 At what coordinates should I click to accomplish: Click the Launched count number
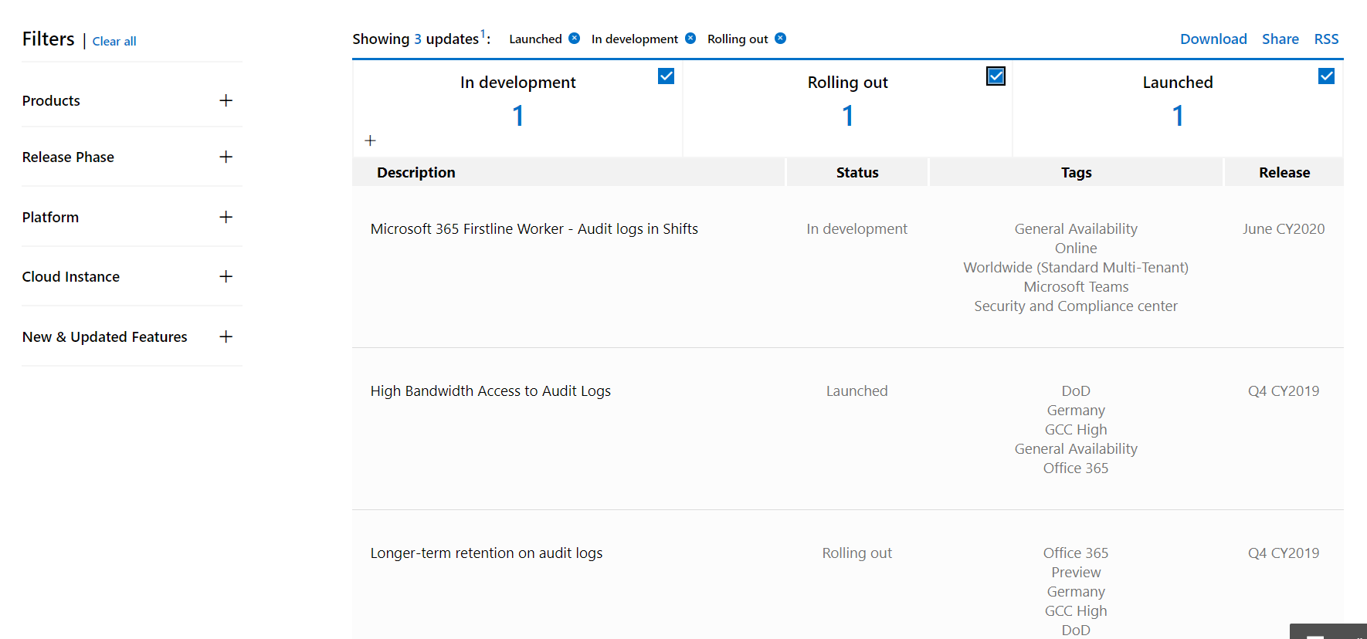(1178, 116)
